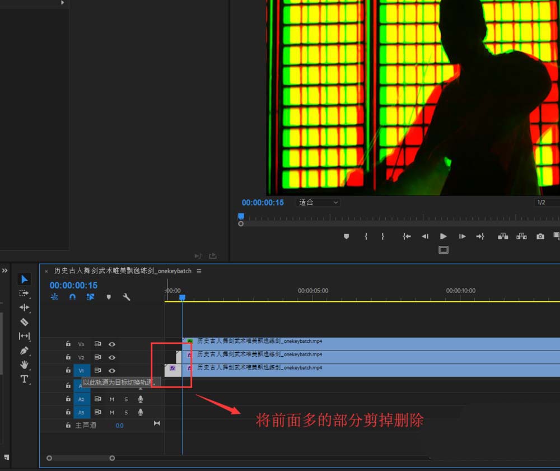
Task: Hide track V3 output eye
Action: coord(112,344)
